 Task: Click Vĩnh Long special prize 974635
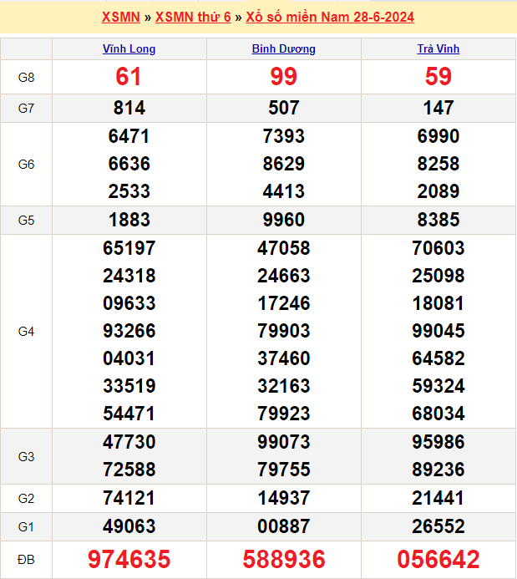coord(129,559)
